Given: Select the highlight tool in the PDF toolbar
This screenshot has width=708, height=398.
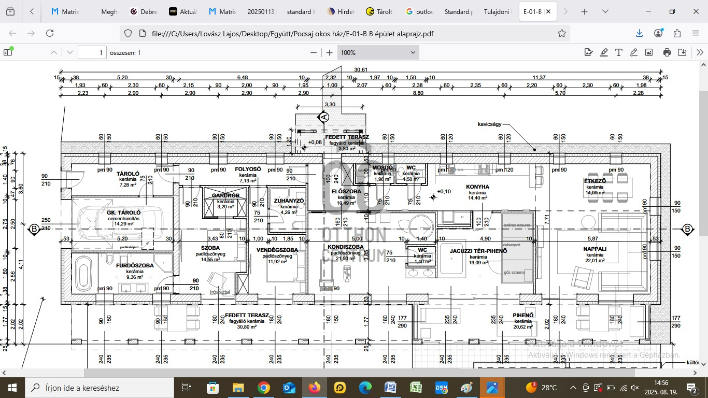Looking at the screenshot, I should [x=603, y=52].
